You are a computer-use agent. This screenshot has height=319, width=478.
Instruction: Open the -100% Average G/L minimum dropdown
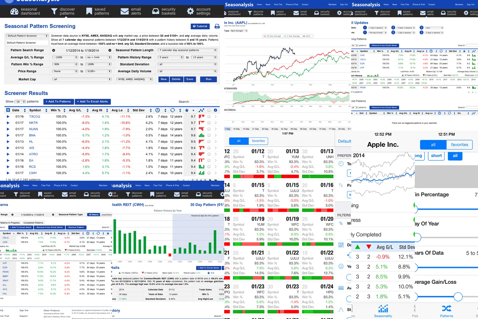tap(65, 57)
